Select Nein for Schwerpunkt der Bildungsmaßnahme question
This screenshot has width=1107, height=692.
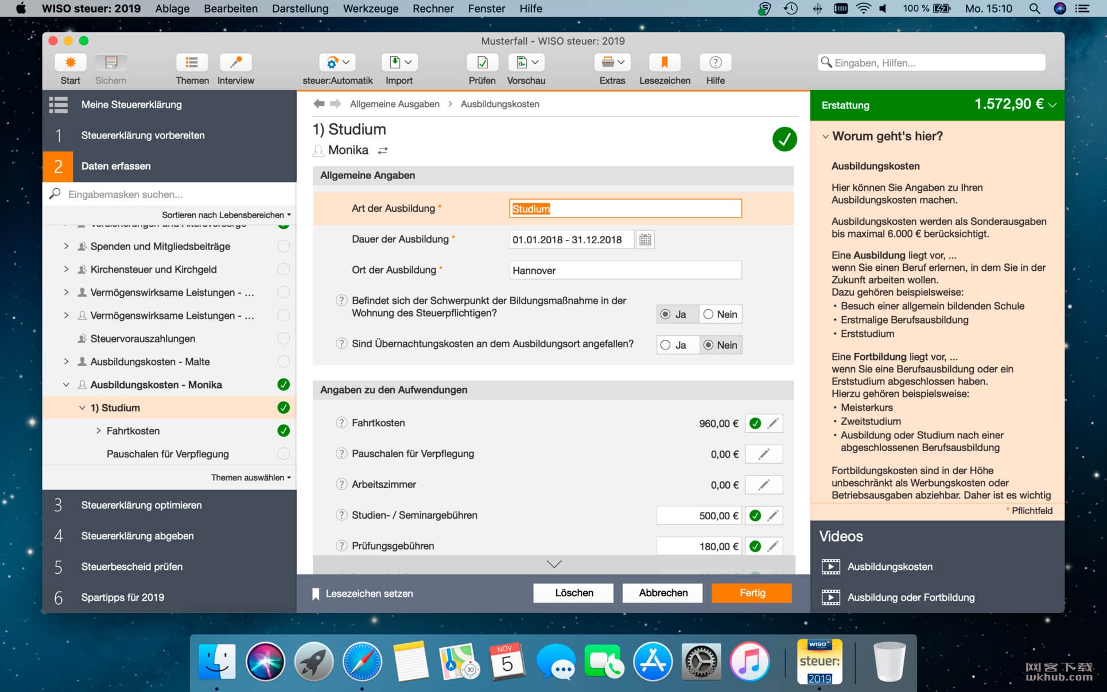point(720,314)
